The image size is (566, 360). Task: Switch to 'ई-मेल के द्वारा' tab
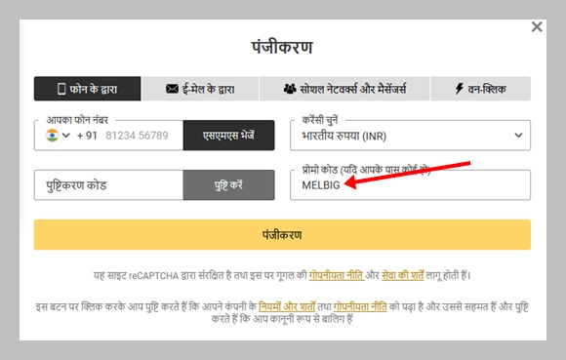tap(200, 89)
